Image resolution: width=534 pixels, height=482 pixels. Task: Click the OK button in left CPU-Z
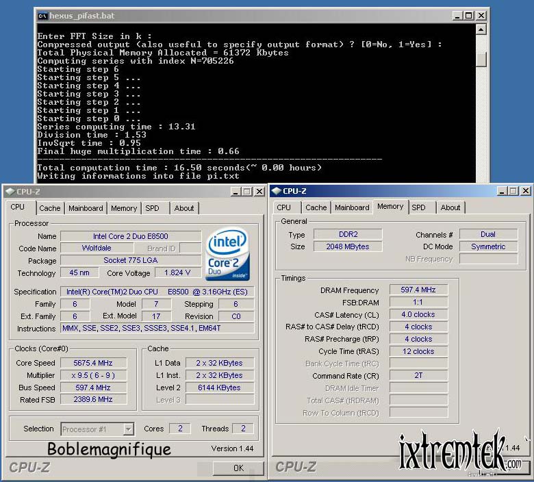click(x=238, y=468)
